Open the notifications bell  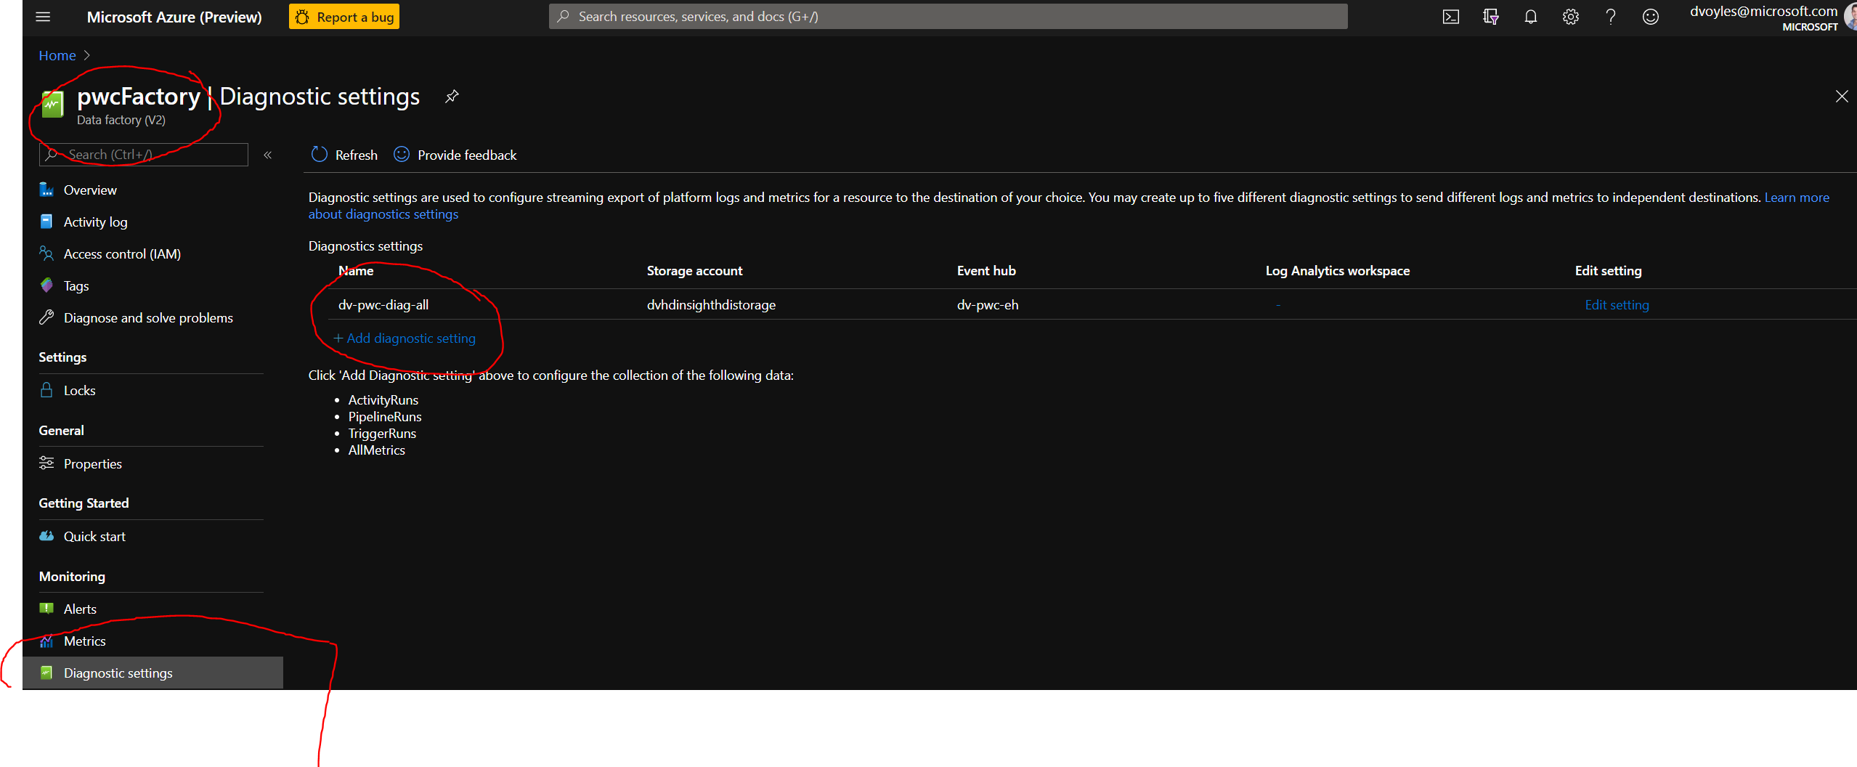click(x=1530, y=17)
